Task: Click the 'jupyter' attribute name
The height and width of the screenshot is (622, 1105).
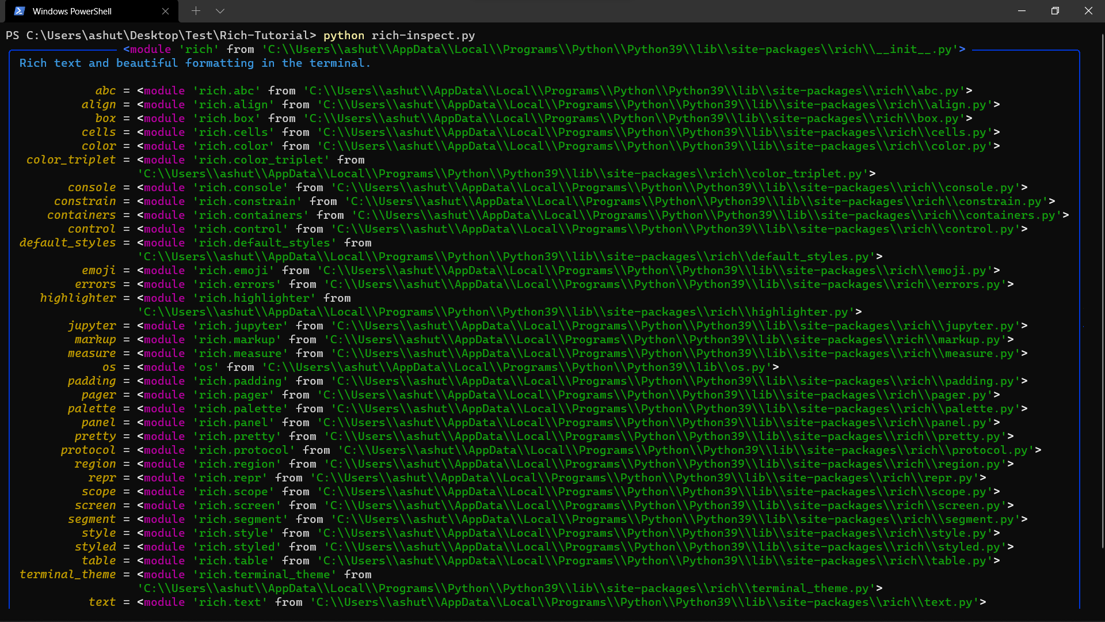Action: click(92, 326)
